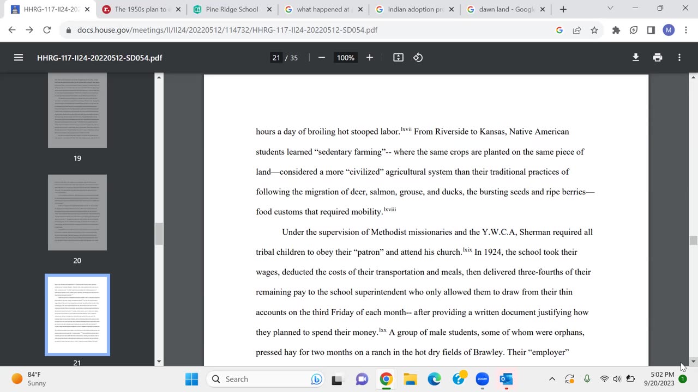
Task: Switch to Pine Ridge School tab
Action: 231,9
